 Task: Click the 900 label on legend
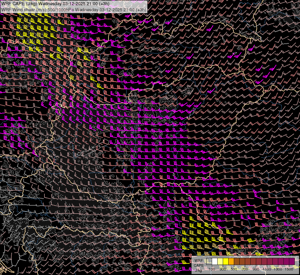click(x=256, y=269)
